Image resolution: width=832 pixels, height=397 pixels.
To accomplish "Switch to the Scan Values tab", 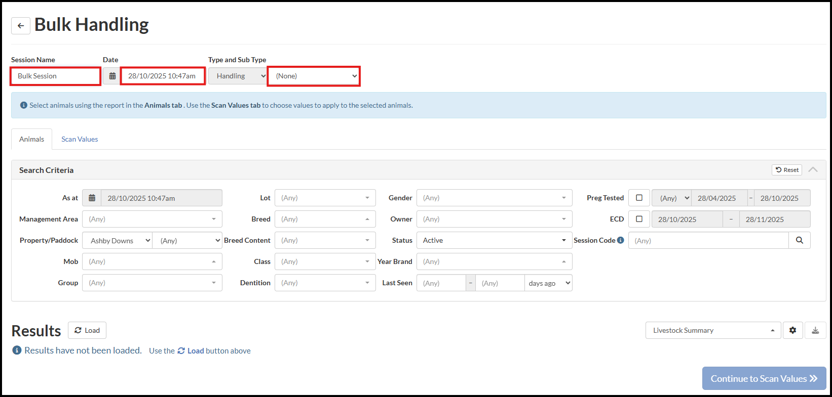I will pos(80,139).
